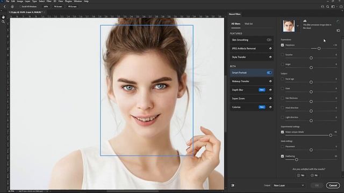Download the Colorize filter
This screenshot has height=193, width=344.
point(270,107)
